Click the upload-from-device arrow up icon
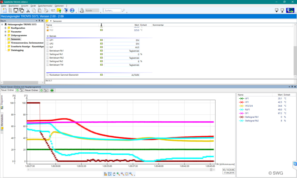The width and height of the screenshot is (297, 178). click(282, 10)
